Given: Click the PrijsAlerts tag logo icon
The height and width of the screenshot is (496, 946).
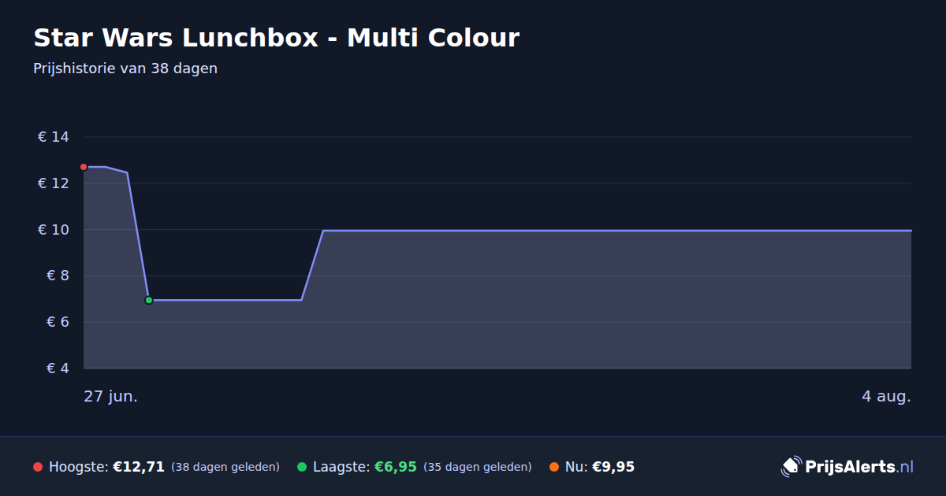Looking at the screenshot, I should click(x=791, y=467).
